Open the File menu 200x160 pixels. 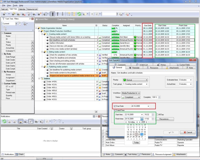(x=4, y=5)
